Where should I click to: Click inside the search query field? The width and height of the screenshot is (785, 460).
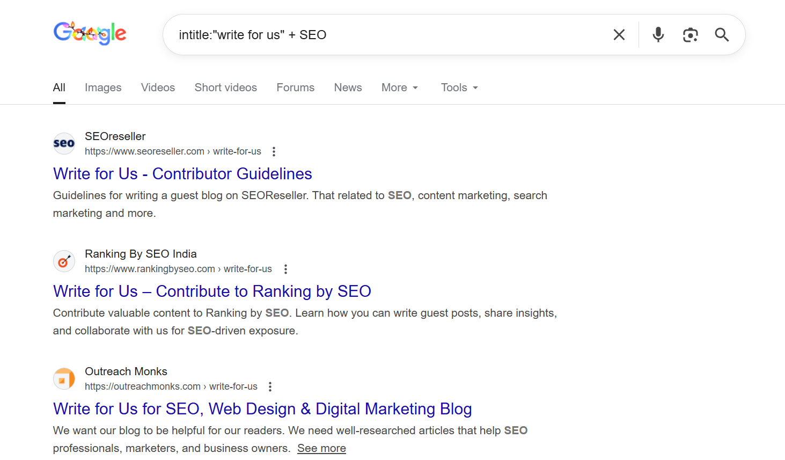click(376, 34)
